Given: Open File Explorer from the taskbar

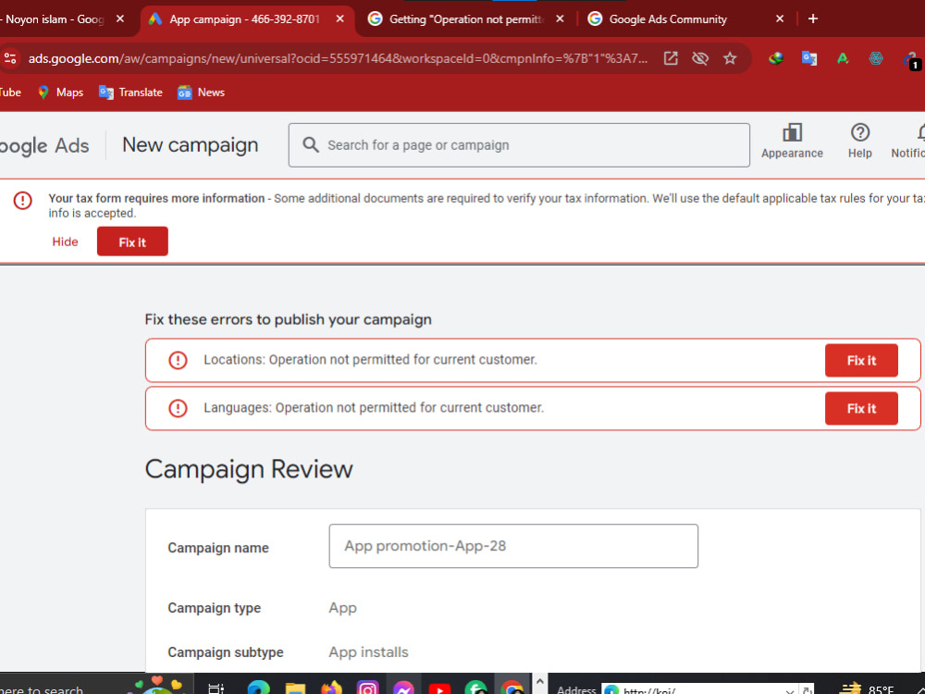Looking at the screenshot, I should coord(296,688).
